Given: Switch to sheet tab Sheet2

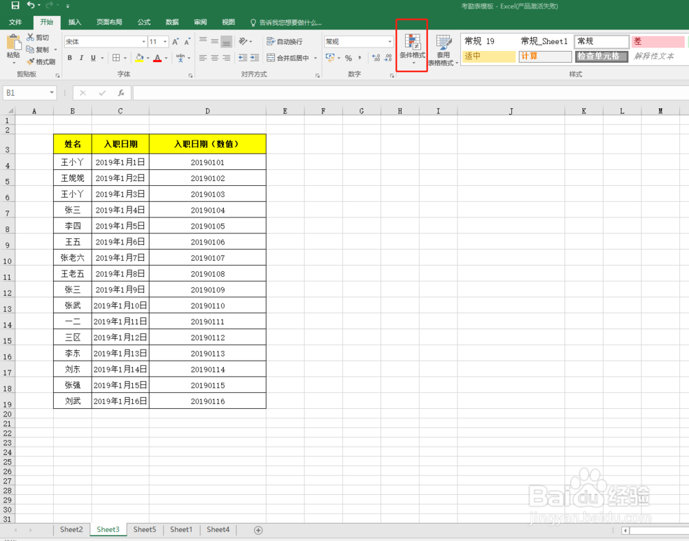Looking at the screenshot, I should (71, 529).
